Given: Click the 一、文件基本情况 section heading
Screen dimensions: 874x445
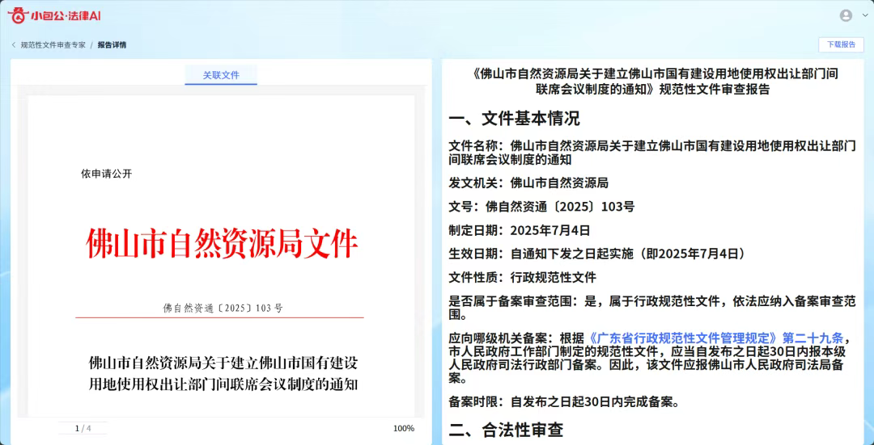Looking at the screenshot, I should pyautogui.click(x=514, y=119).
